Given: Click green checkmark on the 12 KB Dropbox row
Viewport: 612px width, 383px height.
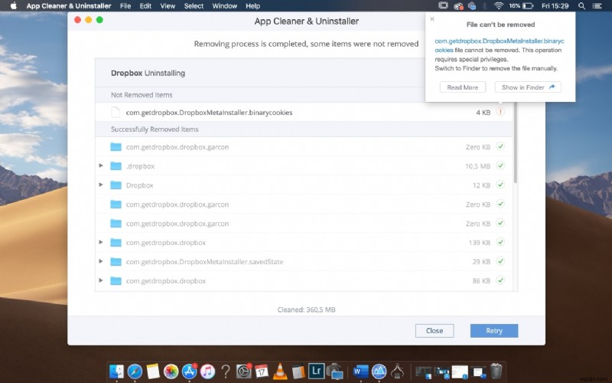Looking at the screenshot, I should (500, 185).
